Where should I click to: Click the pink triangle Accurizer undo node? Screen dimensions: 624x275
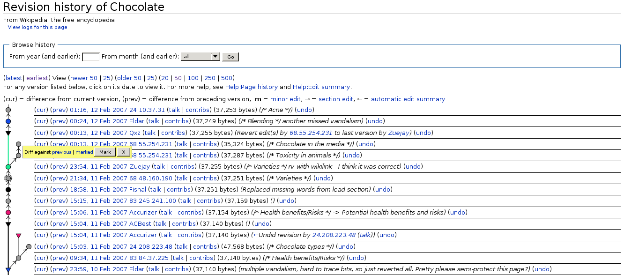click(x=18, y=236)
